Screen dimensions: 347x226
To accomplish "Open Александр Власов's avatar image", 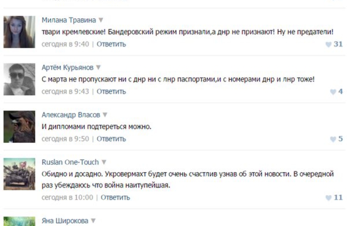I will click(x=19, y=127).
